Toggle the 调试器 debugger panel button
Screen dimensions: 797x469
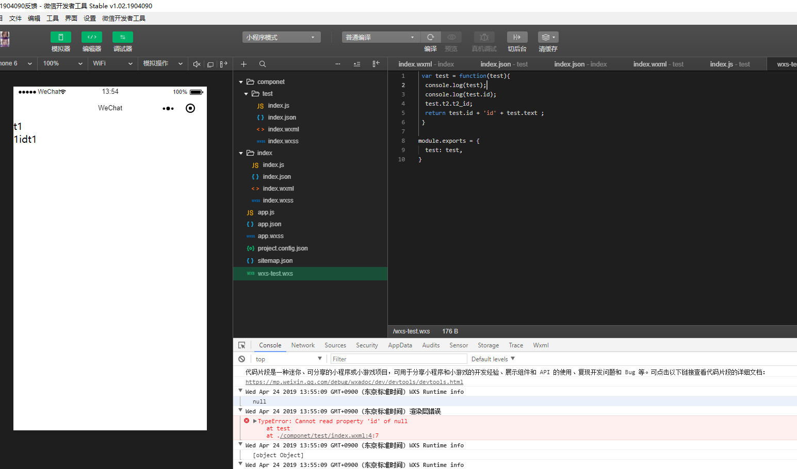123,37
